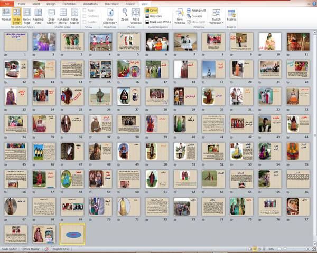317x253 pixels.
Task: Switch to the Animations tab
Action: 90,4
